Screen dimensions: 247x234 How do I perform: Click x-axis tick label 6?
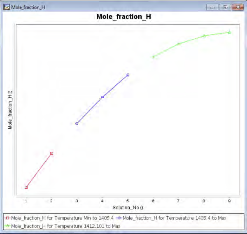coord(153,201)
